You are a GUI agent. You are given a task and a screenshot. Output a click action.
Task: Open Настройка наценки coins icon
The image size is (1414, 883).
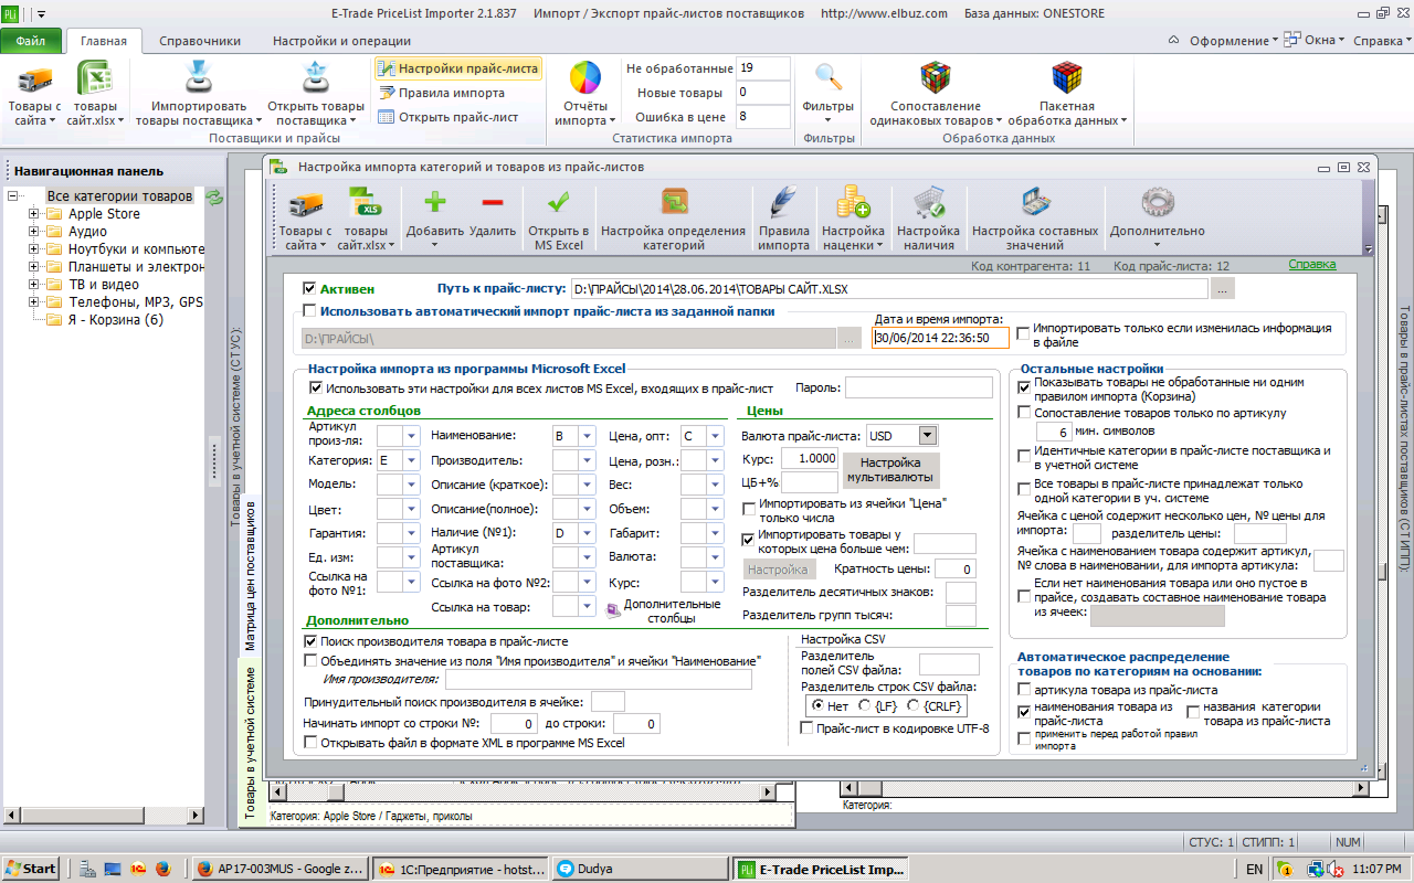tap(852, 219)
